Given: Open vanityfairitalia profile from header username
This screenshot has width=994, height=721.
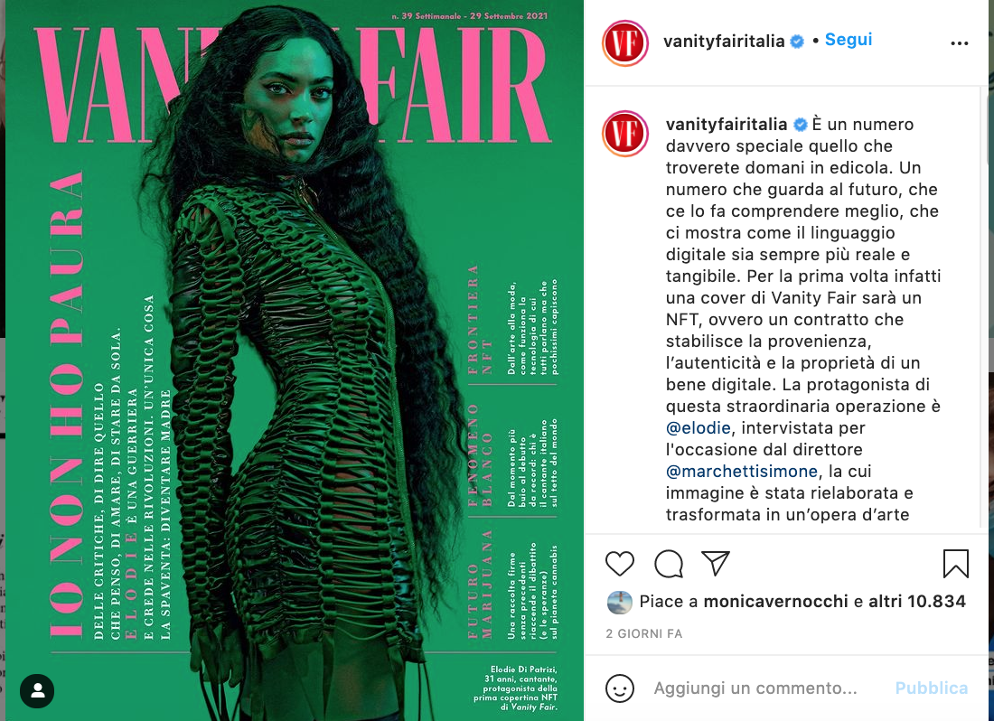Looking at the screenshot, I should click(x=724, y=42).
